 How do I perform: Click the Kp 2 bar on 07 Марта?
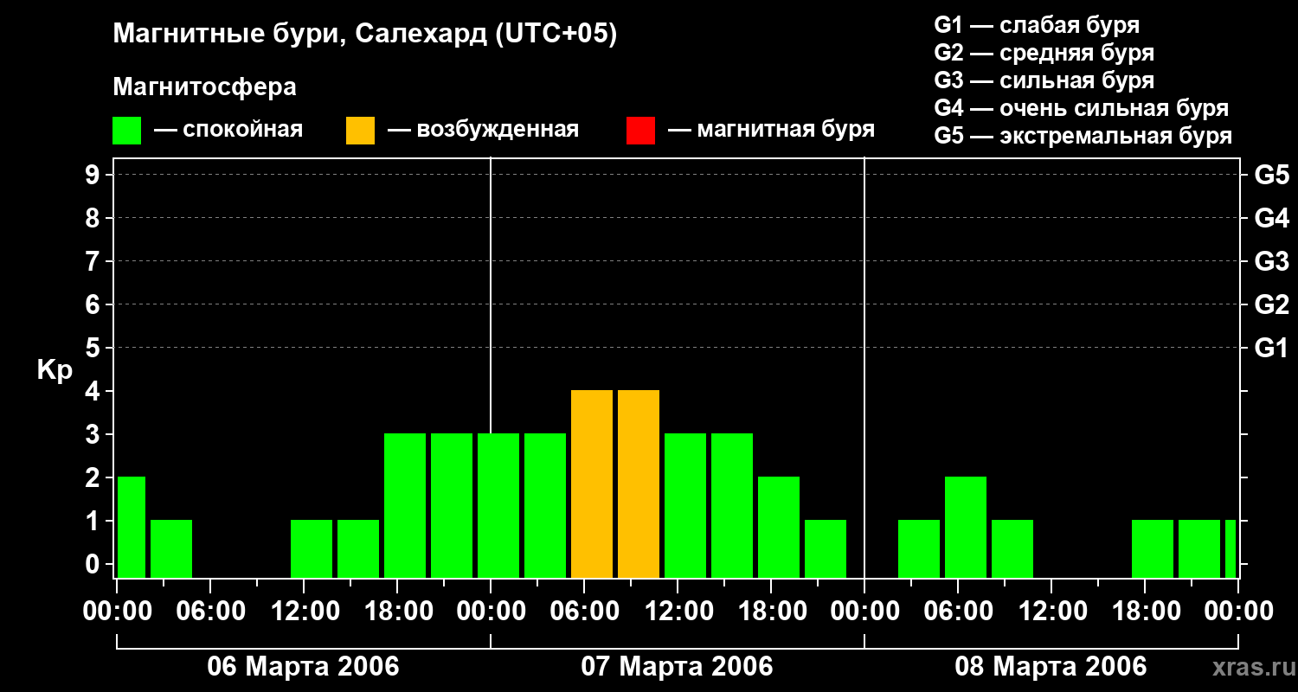click(x=779, y=527)
